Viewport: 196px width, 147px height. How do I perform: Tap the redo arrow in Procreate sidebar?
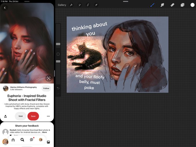pyautogui.click(x=58, y=94)
